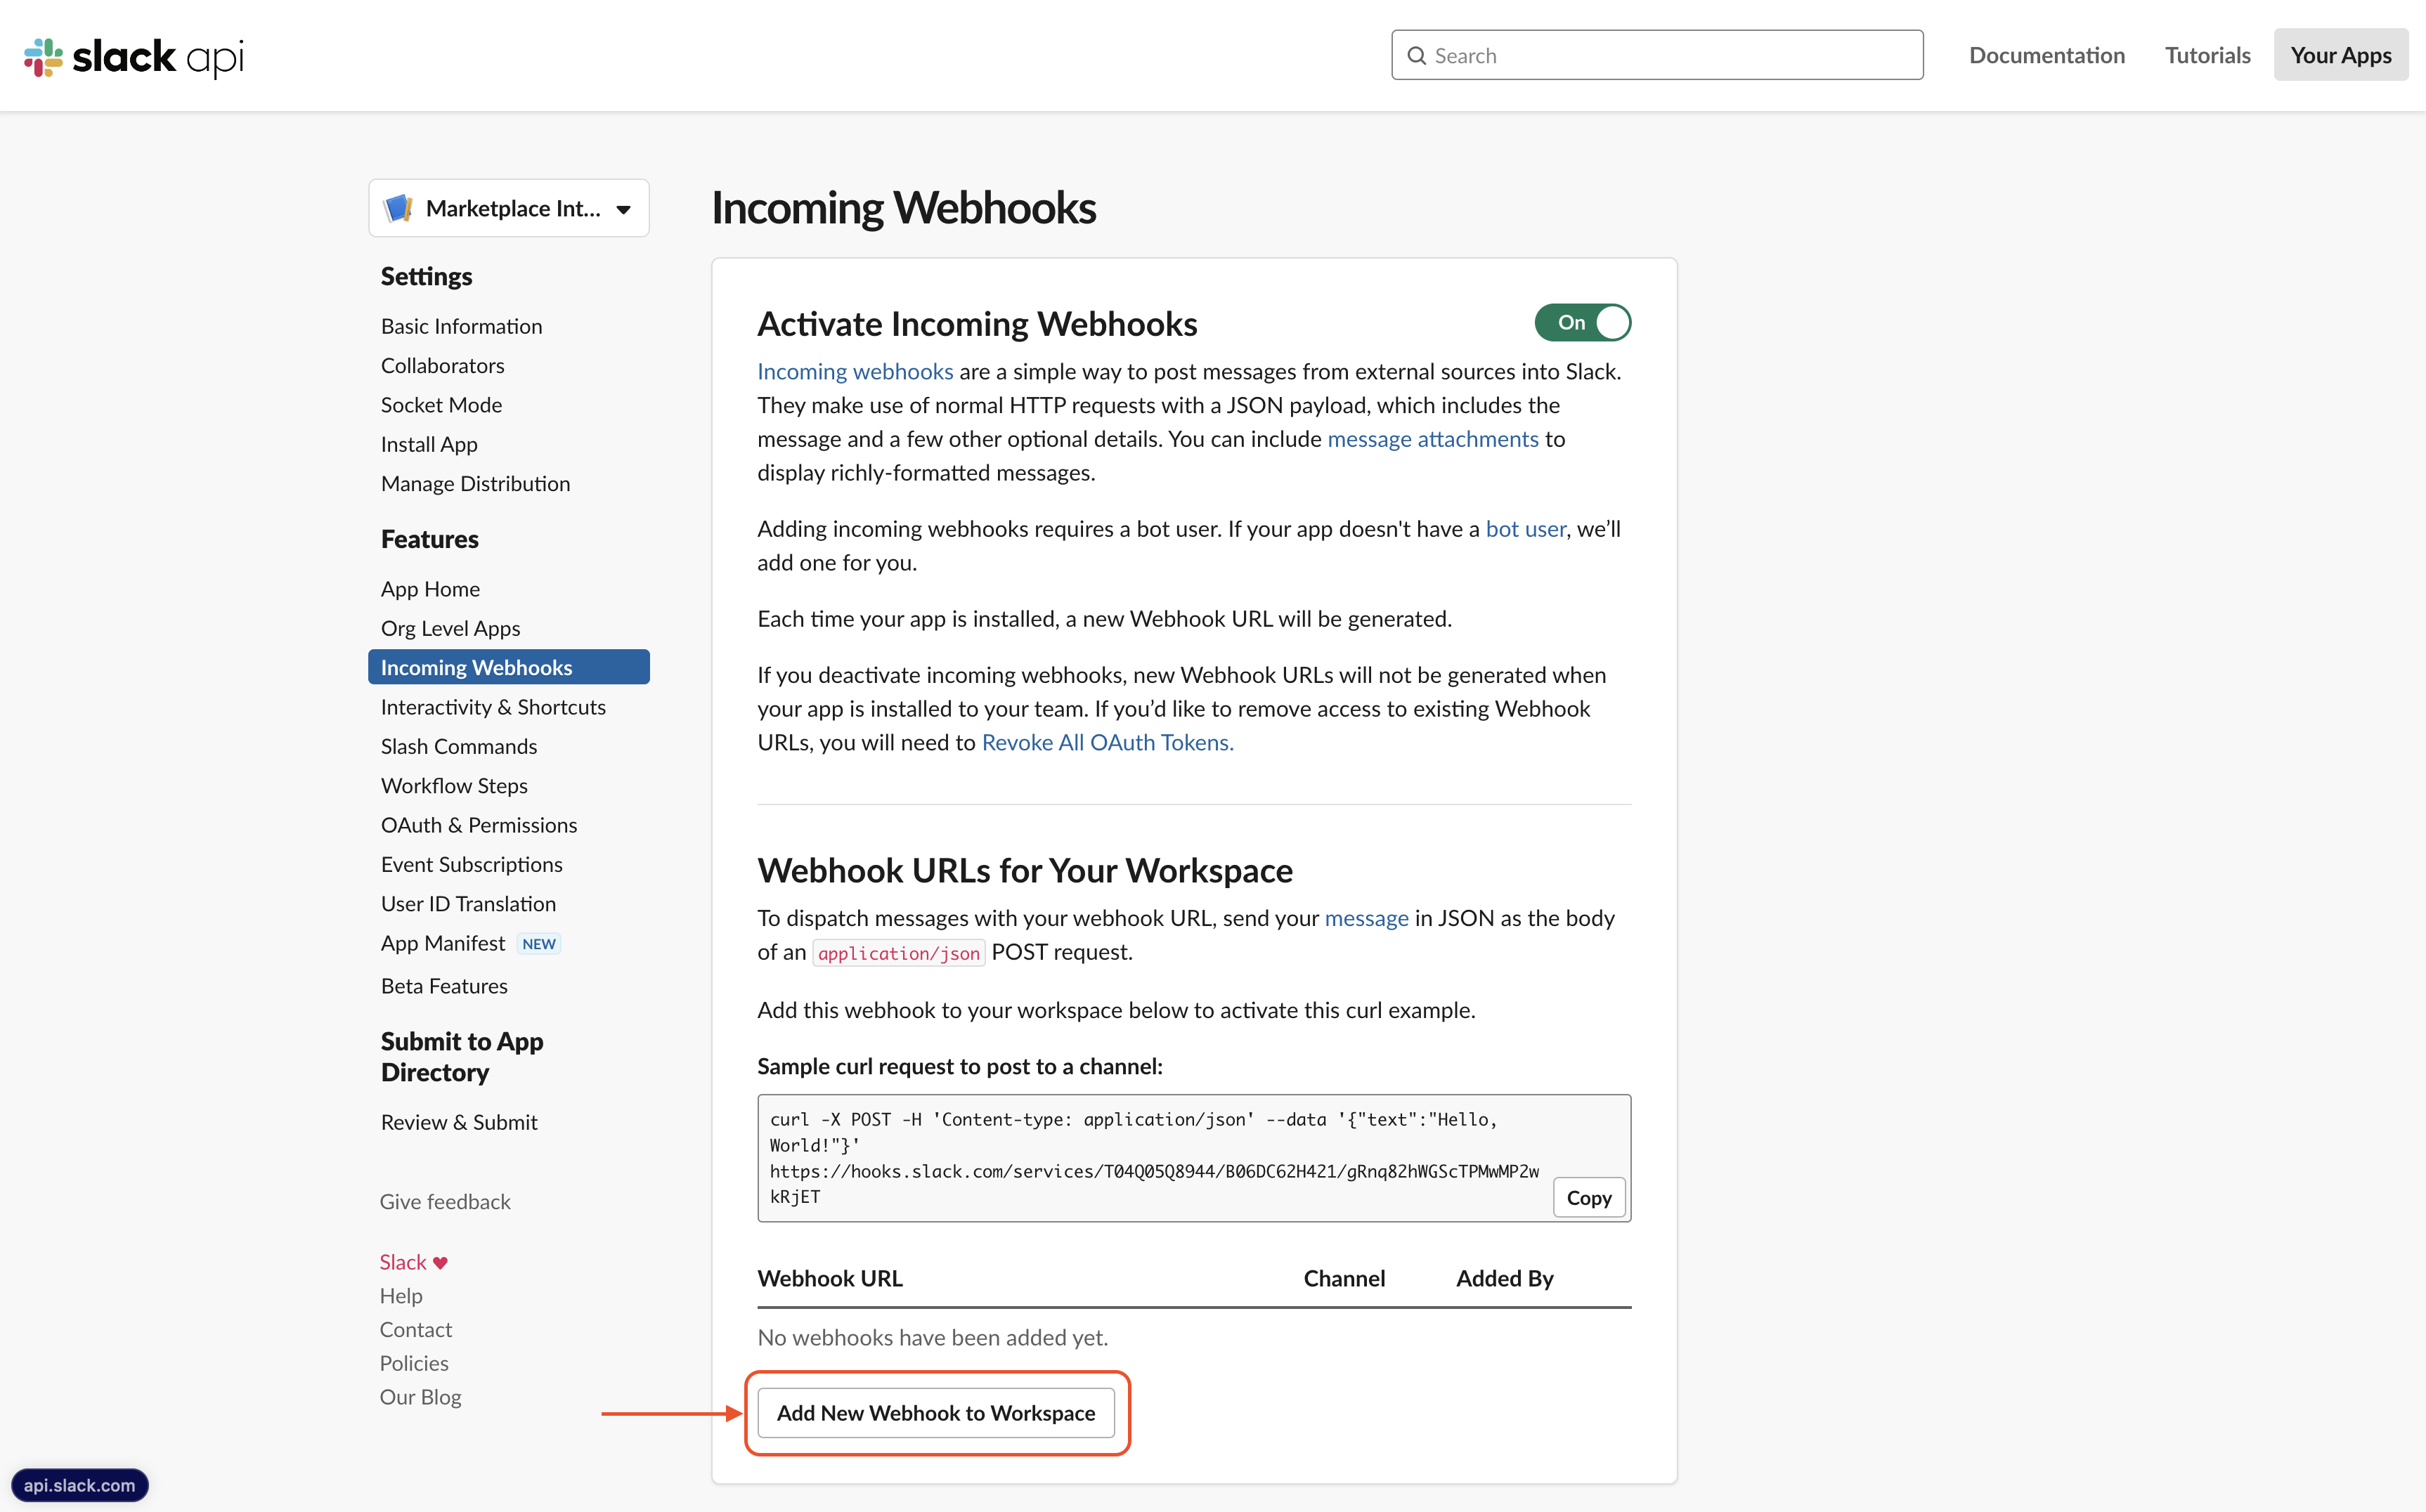The width and height of the screenshot is (2426, 1512).
Task: Click the search magnifier icon
Action: click(1418, 55)
